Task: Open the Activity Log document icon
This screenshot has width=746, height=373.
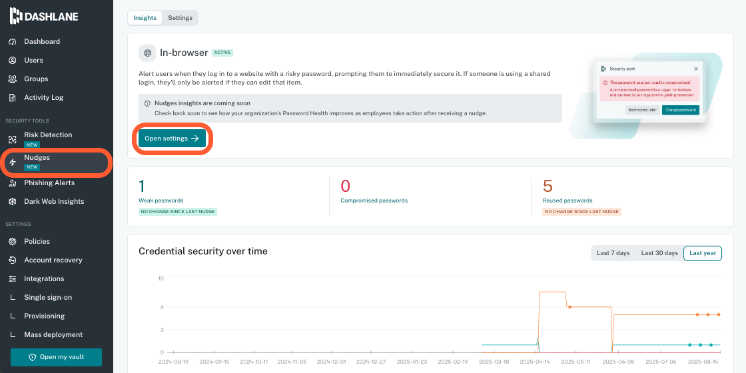Action: 13,97
